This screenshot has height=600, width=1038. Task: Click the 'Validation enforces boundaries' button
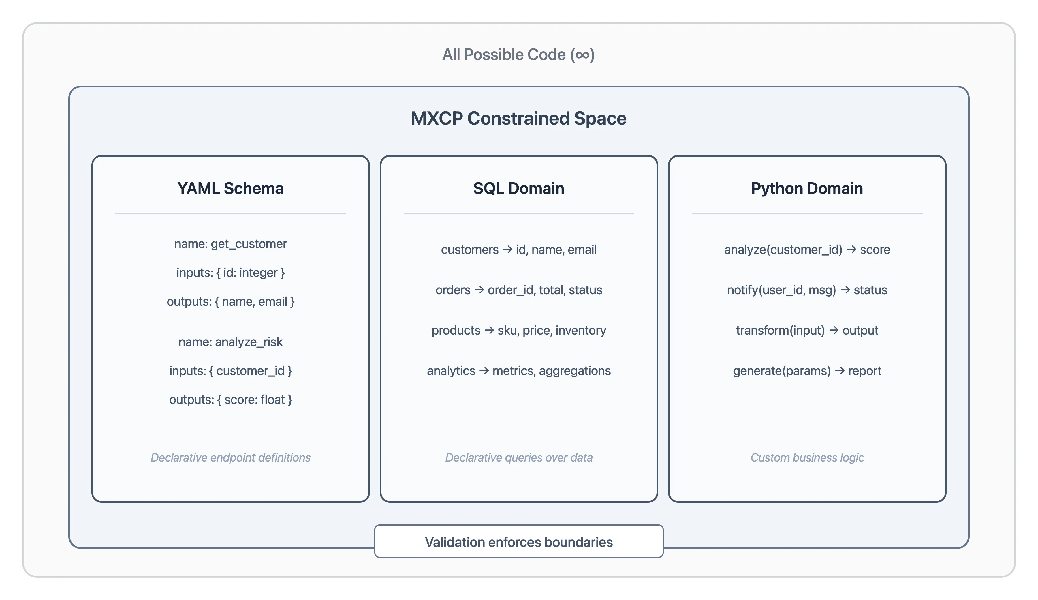(519, 542)
